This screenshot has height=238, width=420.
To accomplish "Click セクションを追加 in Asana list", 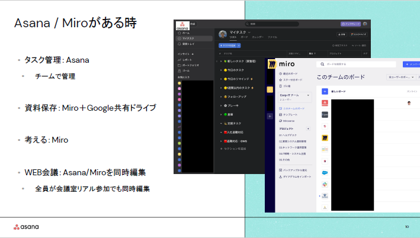I will (233, 149).
